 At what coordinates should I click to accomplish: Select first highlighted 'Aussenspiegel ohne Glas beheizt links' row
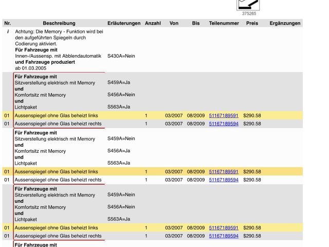point(57,115)
